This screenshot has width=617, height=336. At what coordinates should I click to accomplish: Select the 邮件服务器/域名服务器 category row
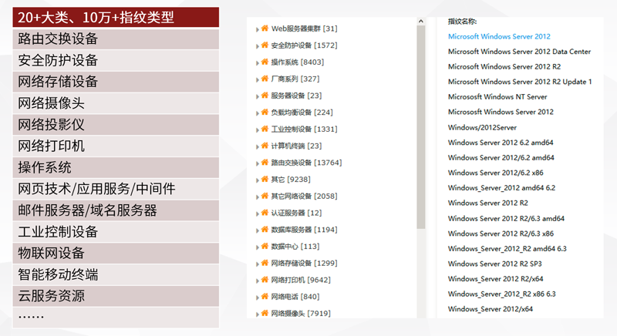(x=116, y=210)
